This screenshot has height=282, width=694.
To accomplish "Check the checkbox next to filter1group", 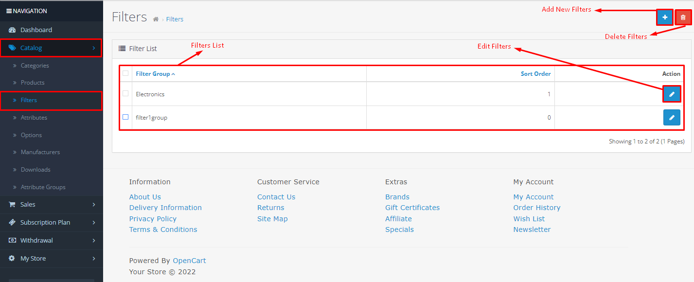I will click(x=125, y=117).
